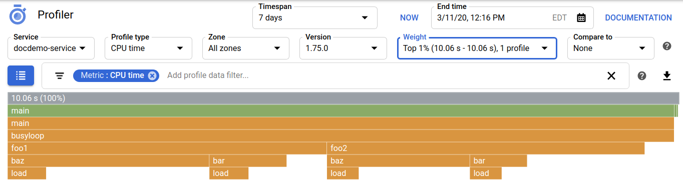
Task: Open the DOCUMENTATION link
Action: click(x=638, y=18)
